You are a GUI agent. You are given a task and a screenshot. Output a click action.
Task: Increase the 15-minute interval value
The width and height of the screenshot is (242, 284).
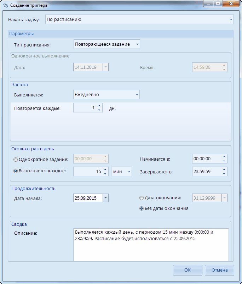coord(105,169)
